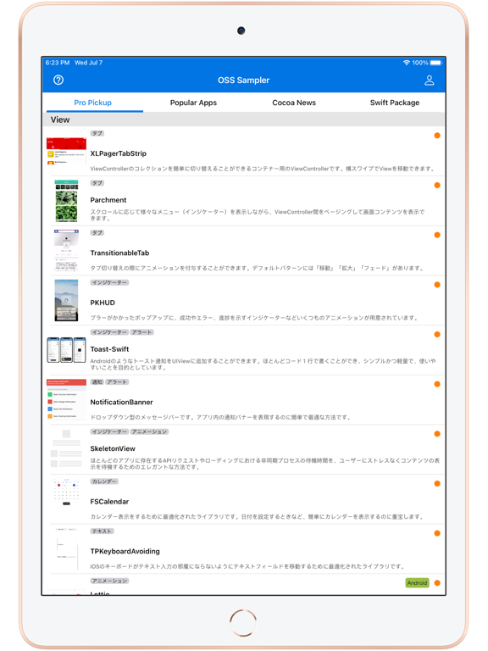The height and width of the screenshot is (651, 488).
Task: Tap the iPad home button
Action: point(243,622)
